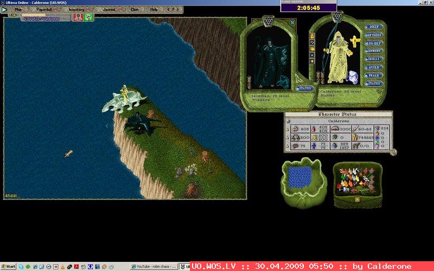Click hit points cell 405/405
Image resolution: width=434 pixels, height=271 pixels.
coord(320,129)
